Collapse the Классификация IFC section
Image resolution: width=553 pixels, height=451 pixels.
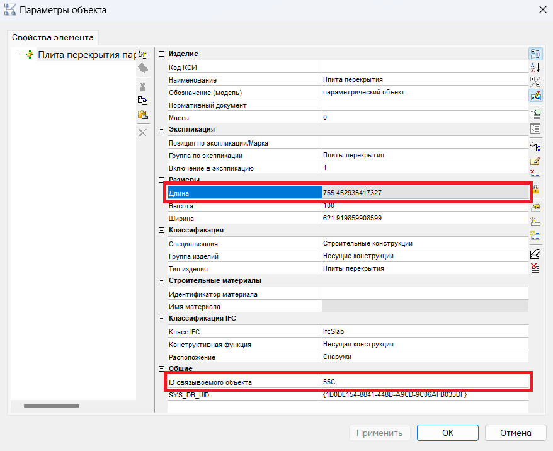coord(161,319)
